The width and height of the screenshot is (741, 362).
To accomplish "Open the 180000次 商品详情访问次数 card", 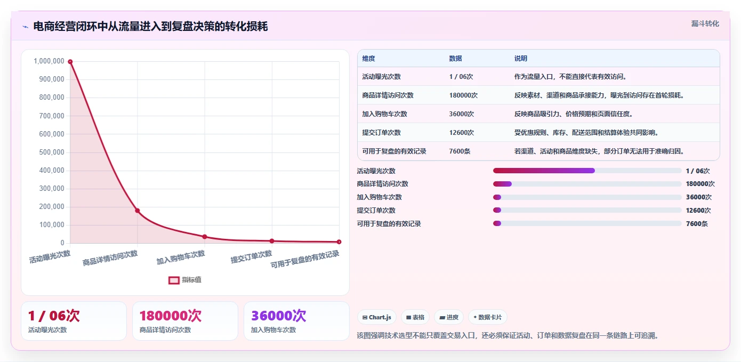I will click(x=185, y=321).
